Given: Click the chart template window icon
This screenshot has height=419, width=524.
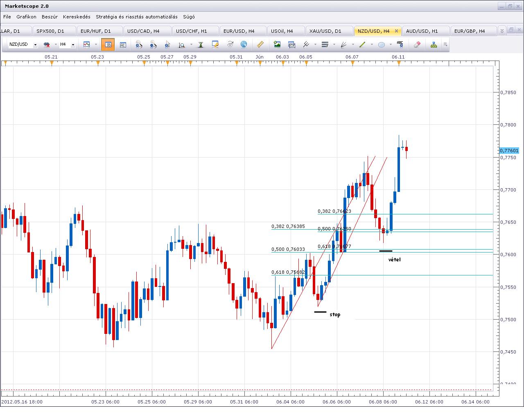Looking at the screenshot, I should (x=291, y=45).
